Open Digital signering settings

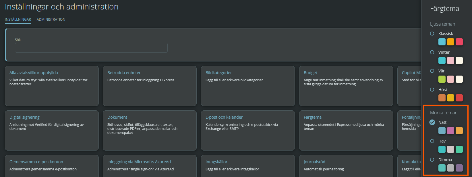tap(52, 130)
